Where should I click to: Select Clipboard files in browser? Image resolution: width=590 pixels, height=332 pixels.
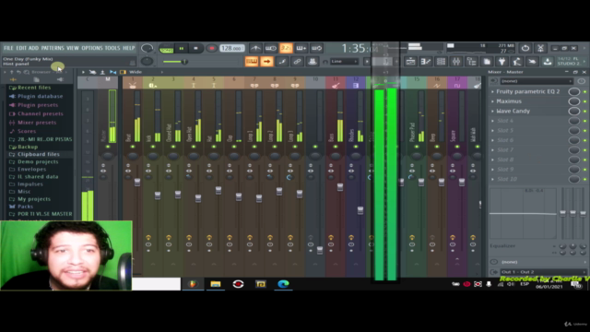pyautogui.click(x=39, y=154)
